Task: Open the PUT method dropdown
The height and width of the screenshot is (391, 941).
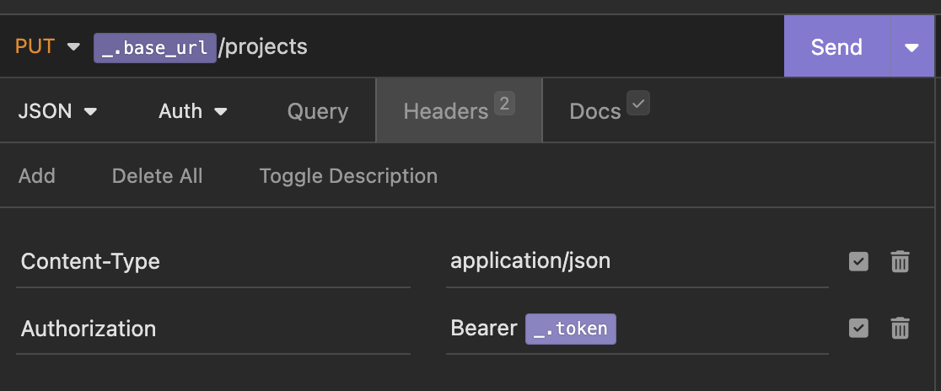Action: click(x=47, y=47)
